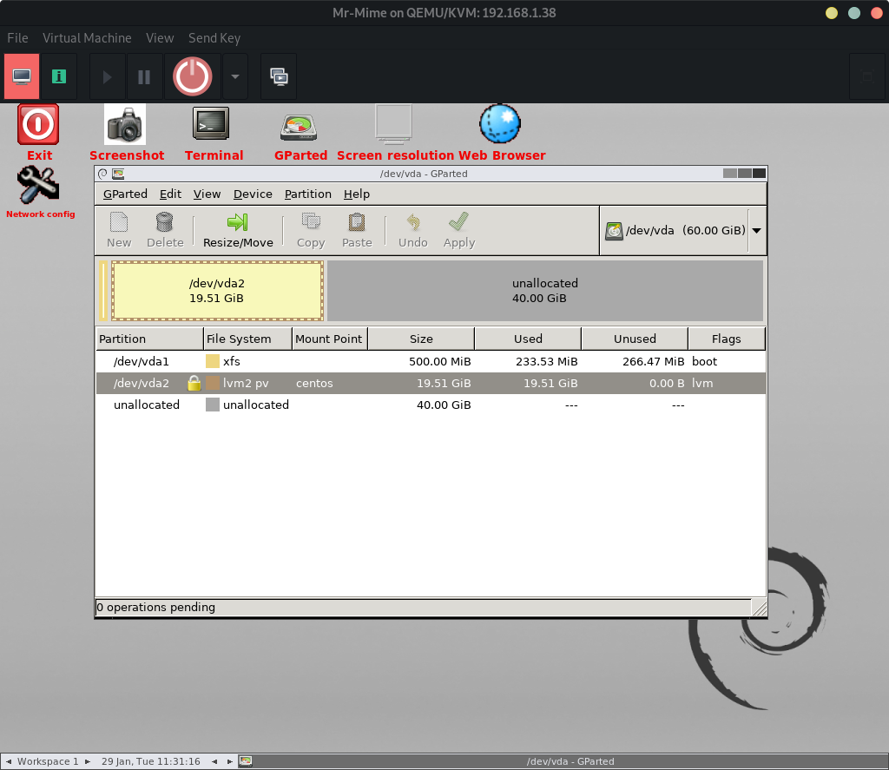Viewport: 889px width, 770px height.
Task: Click the VM details info icon
Action: click(59, 76)
